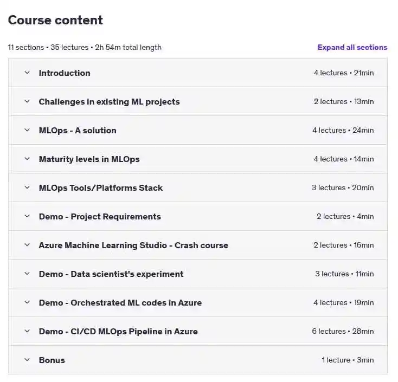Click Azure Machine Learning Studio - Crash course title
The width and height of the screenshot is (398, 382).
pyautogui.click(x=133, y=245)
